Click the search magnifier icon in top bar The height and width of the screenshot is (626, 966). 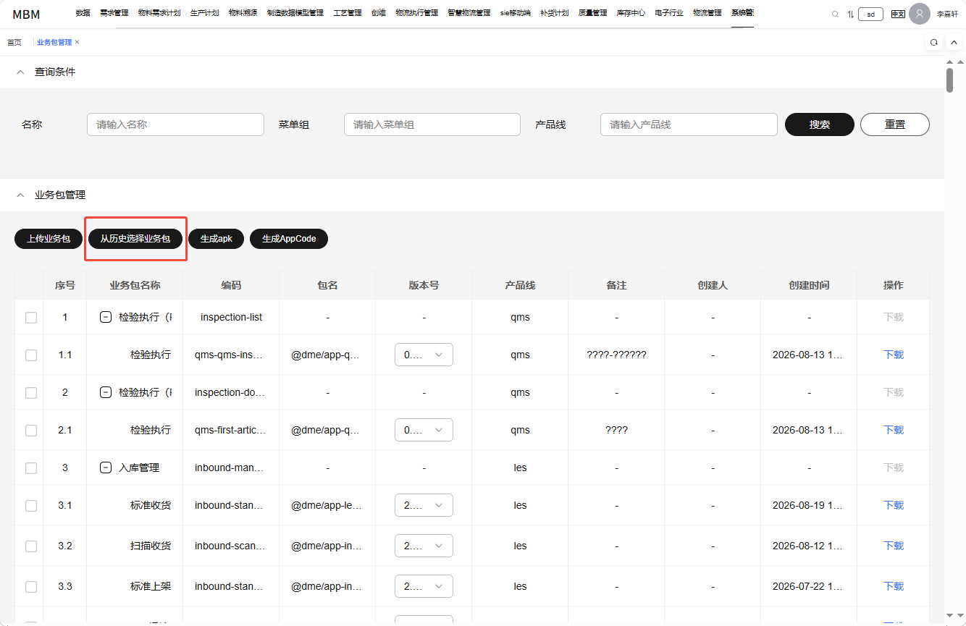click(x=835, y=14)
